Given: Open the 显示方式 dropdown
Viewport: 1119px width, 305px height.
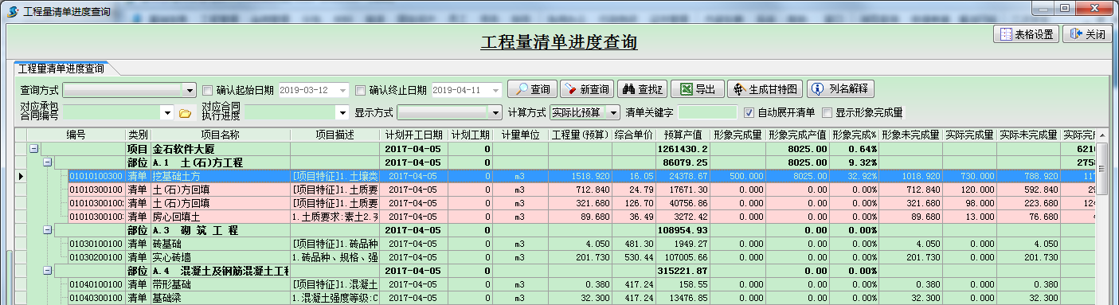Looking at the screenshot, I should [x=495, y=113].
